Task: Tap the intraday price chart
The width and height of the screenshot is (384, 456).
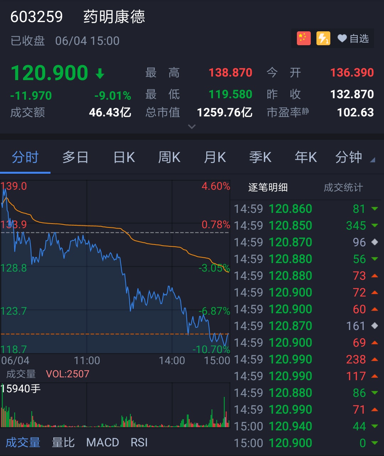Action: [115, 267]
